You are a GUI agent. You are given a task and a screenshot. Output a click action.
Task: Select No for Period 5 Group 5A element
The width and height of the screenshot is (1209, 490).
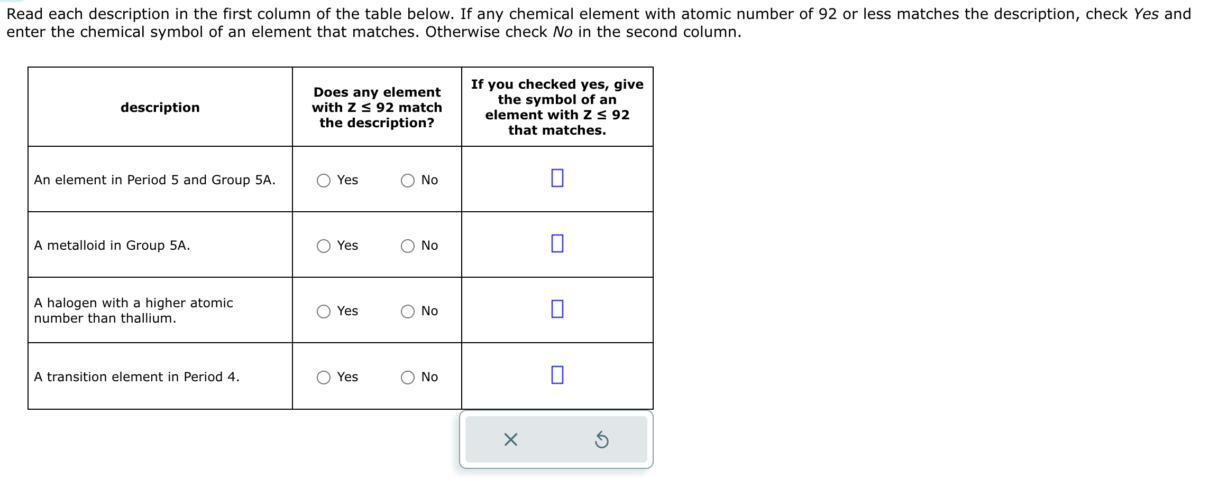[407, 181]
